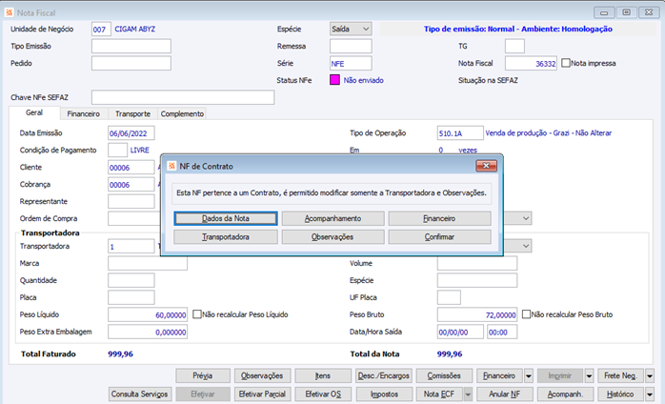This screenshot has width=665, height=404.
Task: Toggle the Nota impressa checkbox
Action: coord(566,63)
